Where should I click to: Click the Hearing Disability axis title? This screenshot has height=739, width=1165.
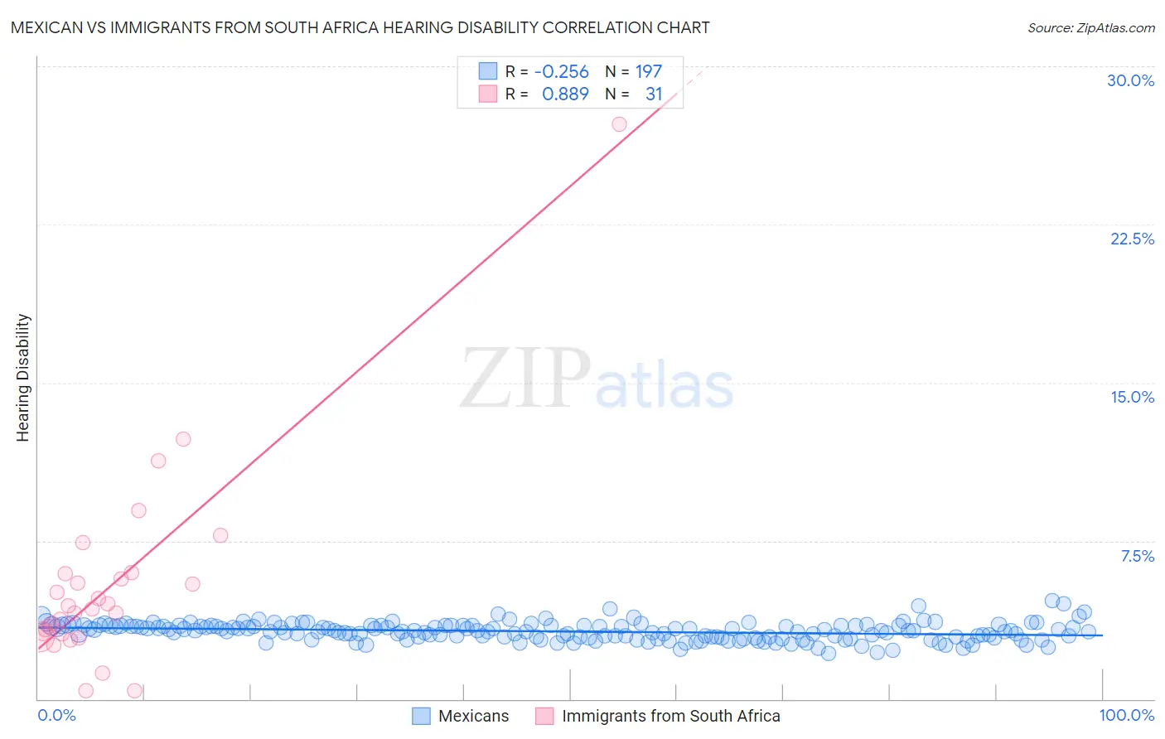pos(23,378)
